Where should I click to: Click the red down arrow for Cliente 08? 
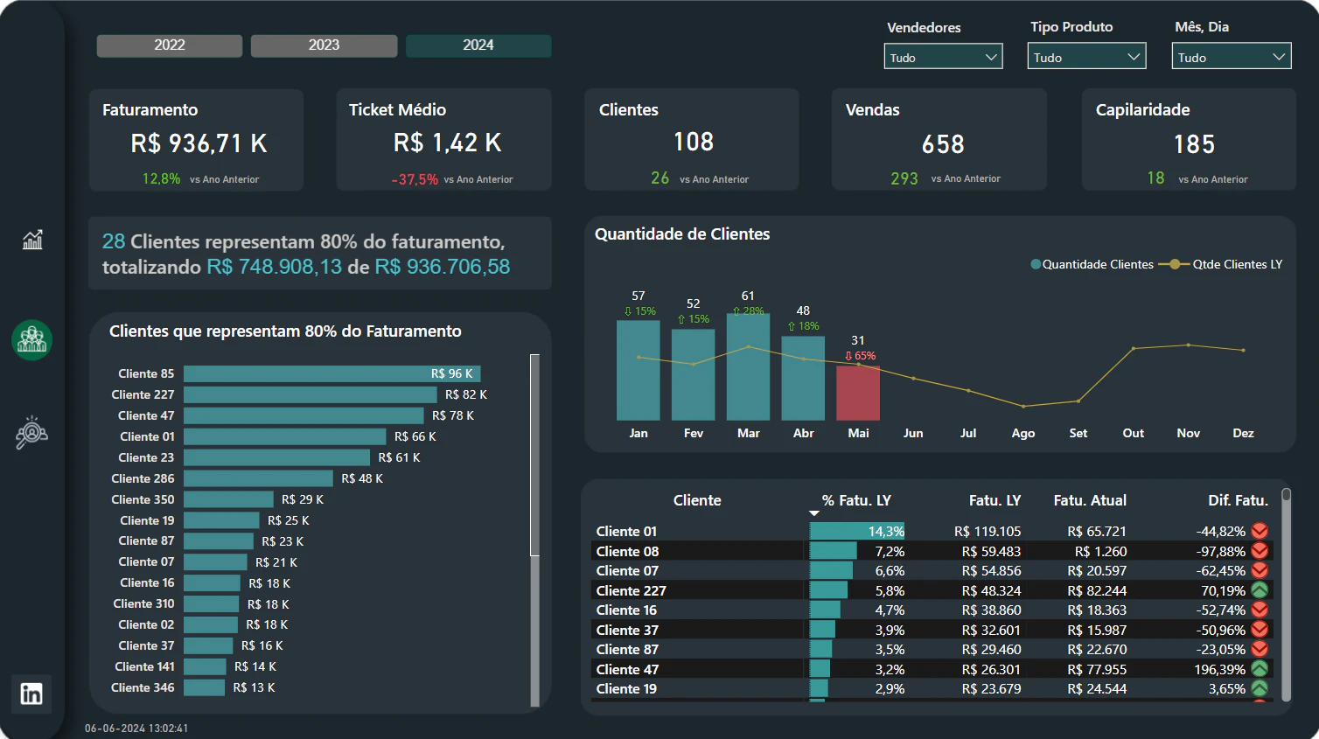coord(1260,551)
